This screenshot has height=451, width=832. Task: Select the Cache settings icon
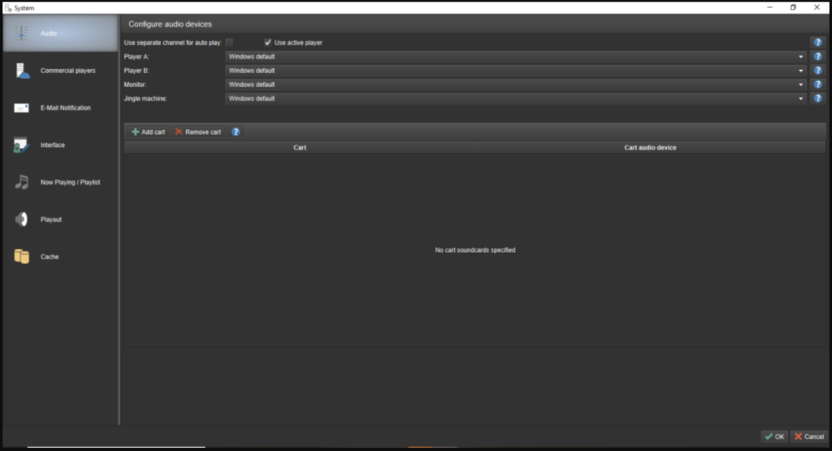pos(22,257)
